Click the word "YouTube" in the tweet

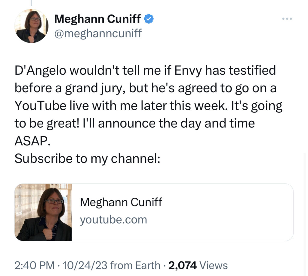41,106
